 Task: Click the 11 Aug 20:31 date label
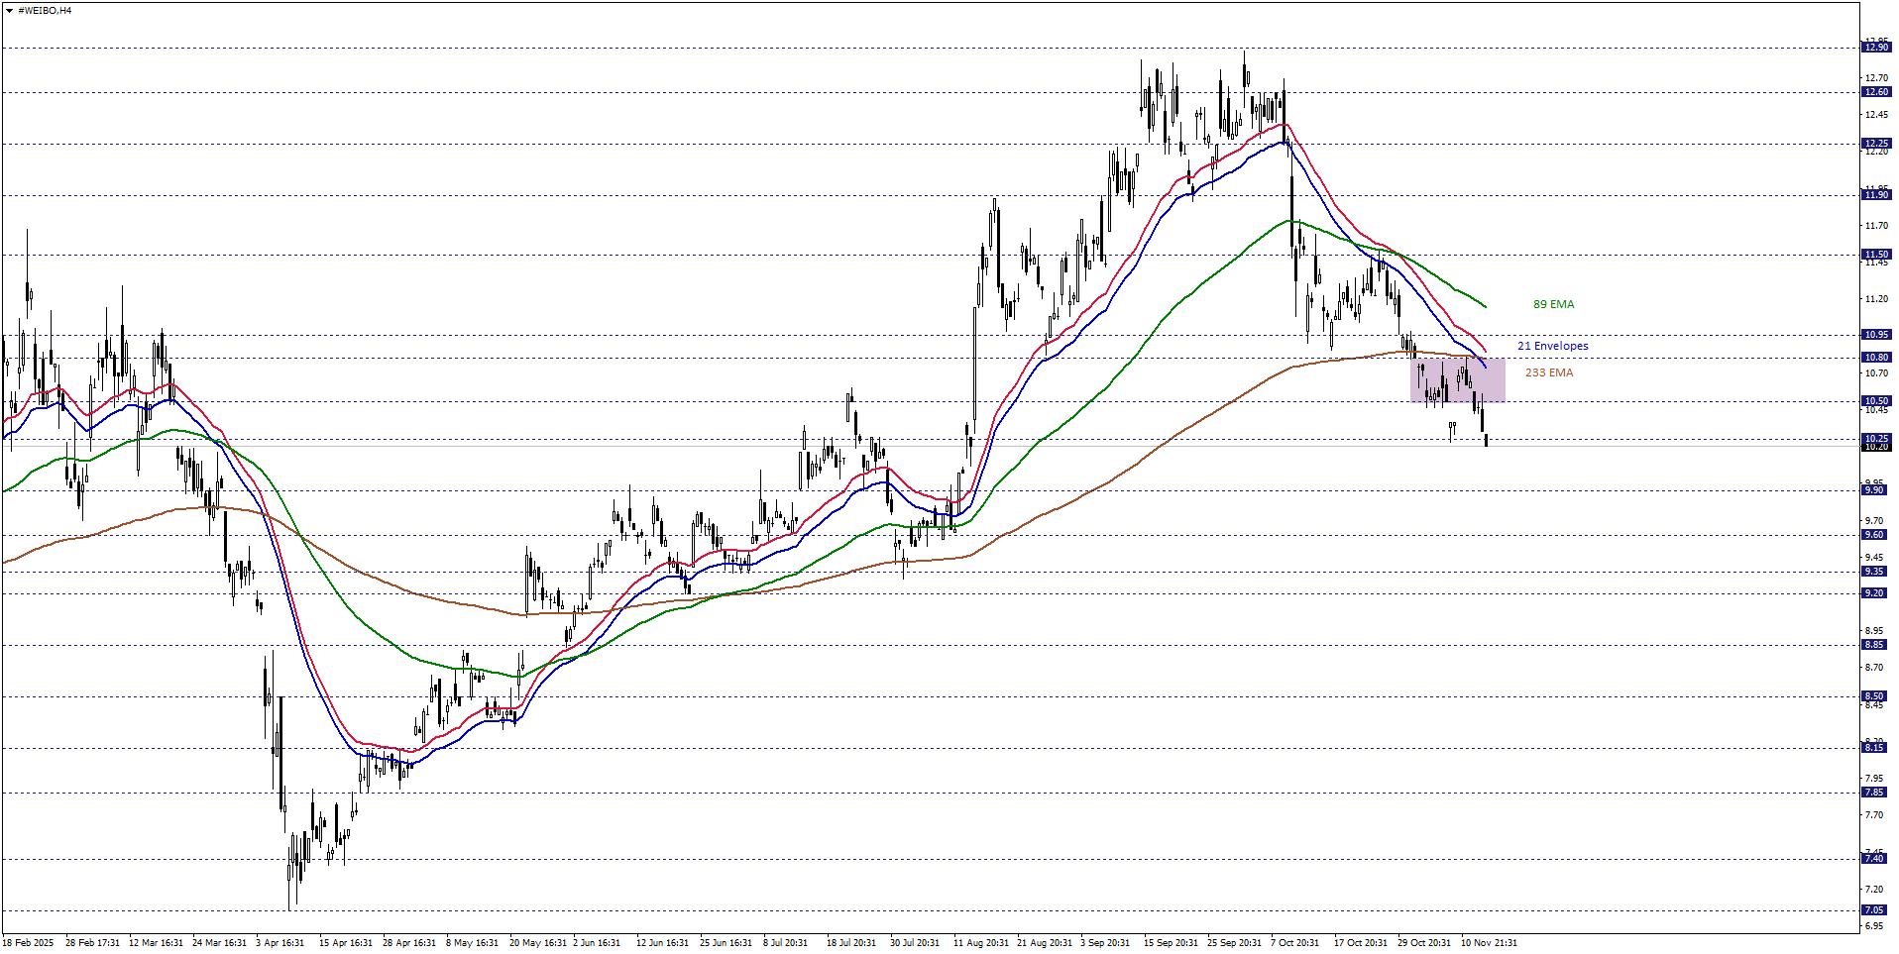980,942
